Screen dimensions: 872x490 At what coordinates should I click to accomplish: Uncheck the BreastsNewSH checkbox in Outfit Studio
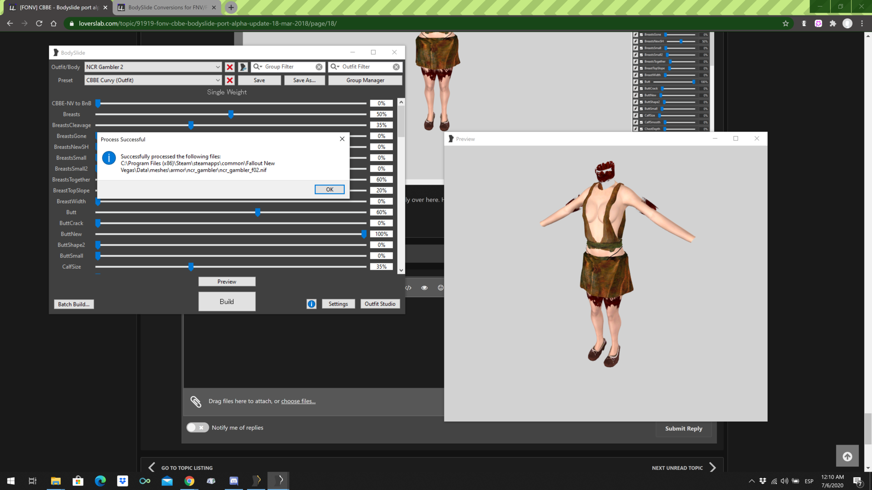(x=641, y=41)
